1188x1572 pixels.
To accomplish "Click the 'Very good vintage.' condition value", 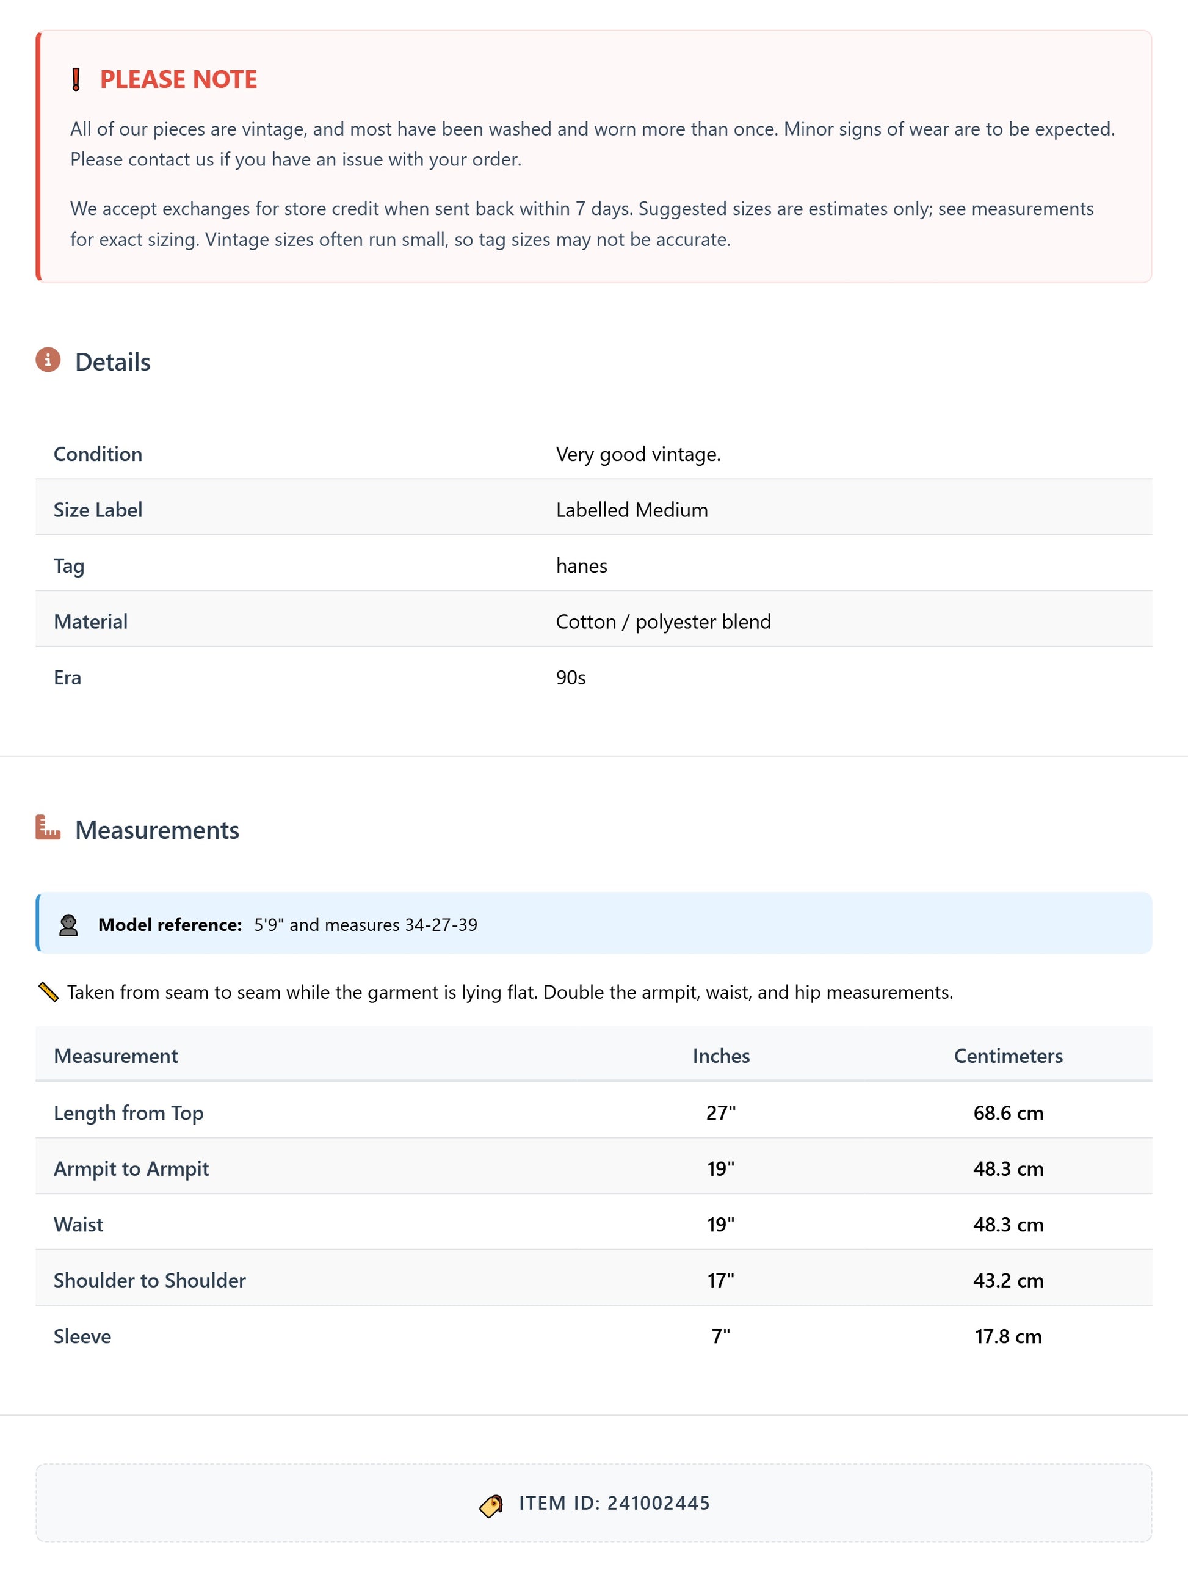I will [638, 454].
